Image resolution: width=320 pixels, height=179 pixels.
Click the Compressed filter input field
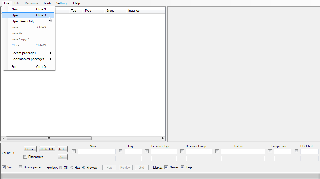coord(283,151)
